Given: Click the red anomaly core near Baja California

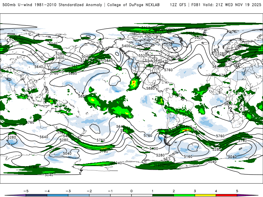Looking at the screenshot, I should 133,82.
